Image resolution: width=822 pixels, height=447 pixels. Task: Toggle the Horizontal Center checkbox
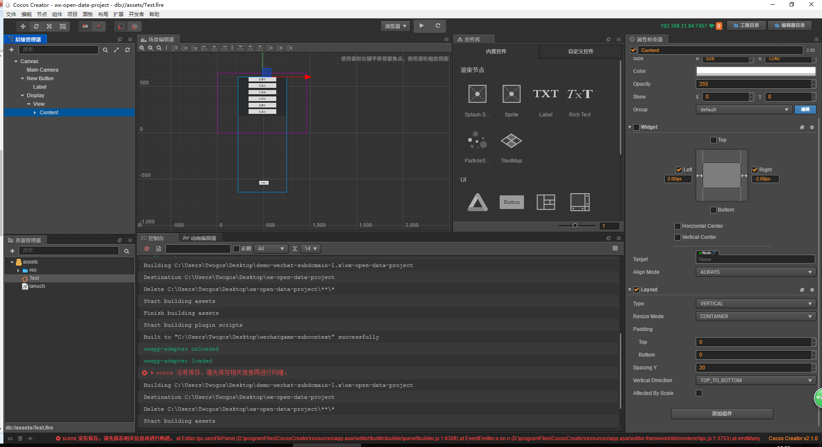[x=677, y=226]
